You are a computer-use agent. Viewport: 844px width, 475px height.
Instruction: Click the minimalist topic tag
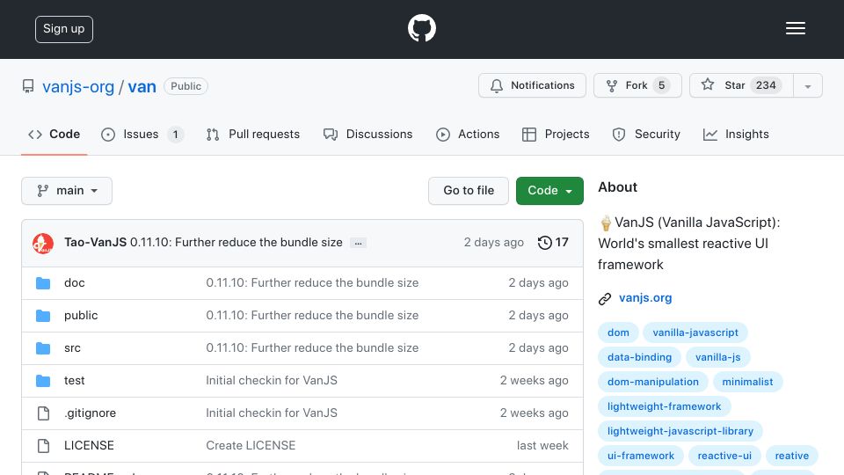click(x=747, y=382)
